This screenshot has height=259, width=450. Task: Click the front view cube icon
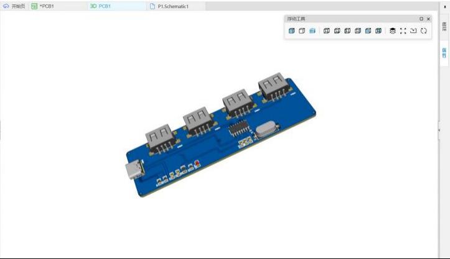[327, 31]
